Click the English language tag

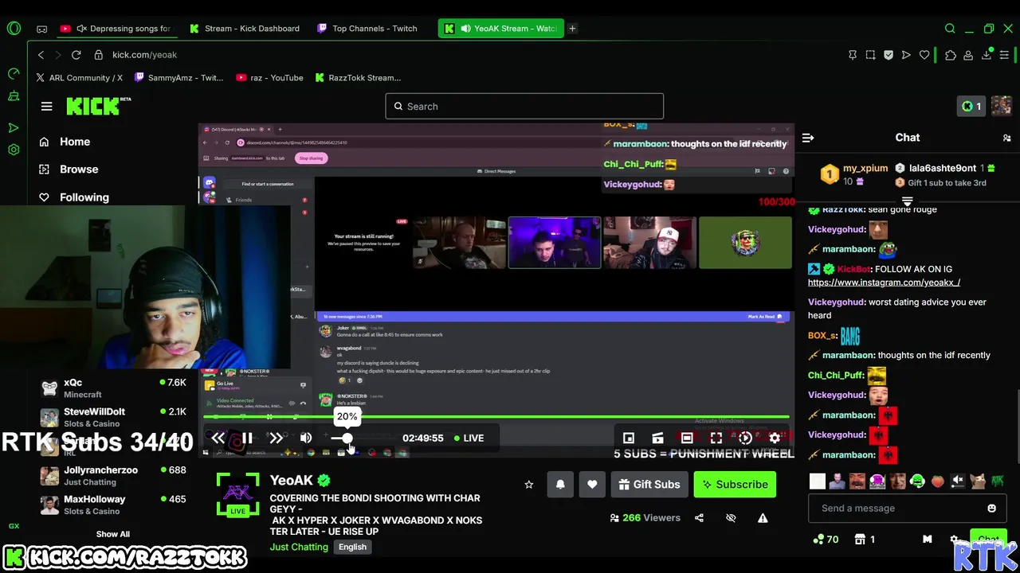click(352, 547)
